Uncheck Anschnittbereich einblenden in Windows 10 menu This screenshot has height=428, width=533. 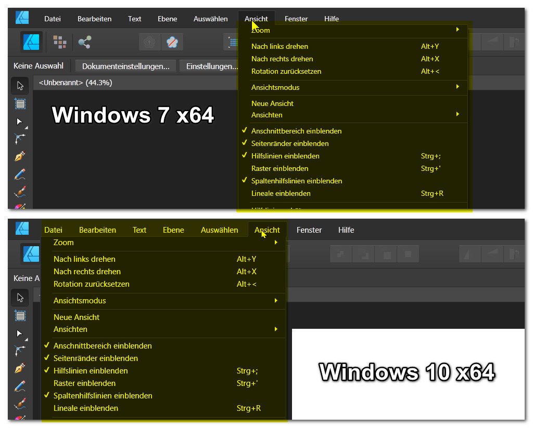[x=163, y=346]
